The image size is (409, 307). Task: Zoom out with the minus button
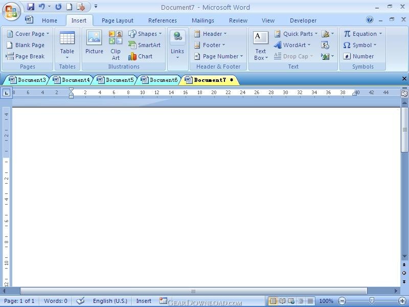(342, 301)
